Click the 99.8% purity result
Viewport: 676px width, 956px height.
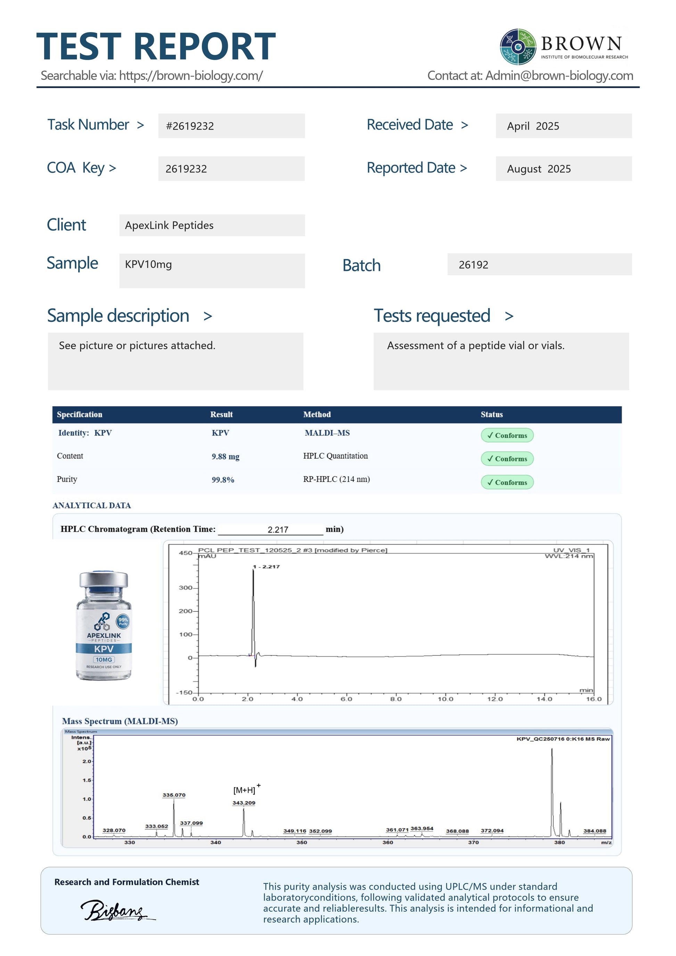[223, 480]
